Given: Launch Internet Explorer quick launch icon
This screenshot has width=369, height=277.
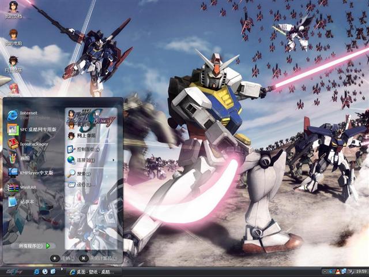Looking at the screenshot, I should click(37, 272).
